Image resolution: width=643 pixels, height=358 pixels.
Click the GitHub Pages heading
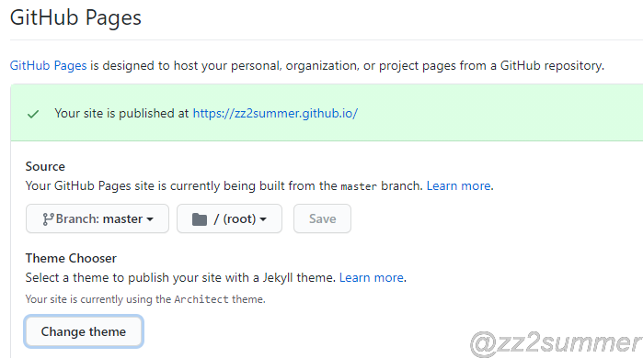click(x=75, y=17)
